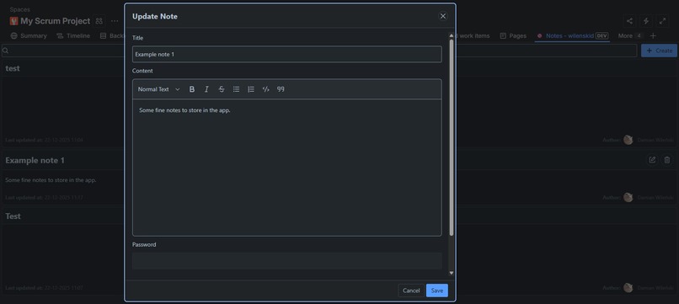Open the project more actions ellipsis
This screenshot has height=304, width=679.
(x=115, y=21)
